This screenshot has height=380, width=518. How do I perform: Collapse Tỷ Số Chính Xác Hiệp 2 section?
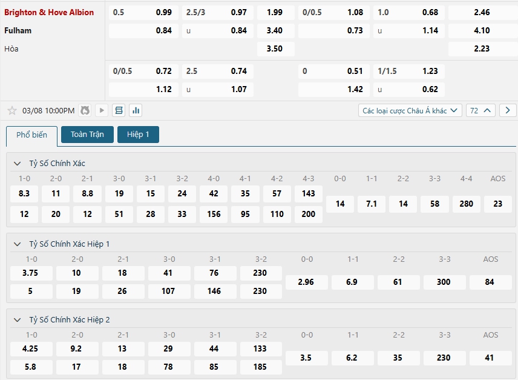click(x=17, y=320)
